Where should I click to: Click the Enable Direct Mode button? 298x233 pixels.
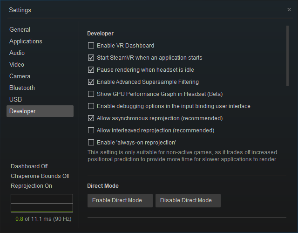pyautogui.click(x=120, y=200)
